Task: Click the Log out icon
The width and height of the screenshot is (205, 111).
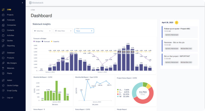Action: click(3, 98)
